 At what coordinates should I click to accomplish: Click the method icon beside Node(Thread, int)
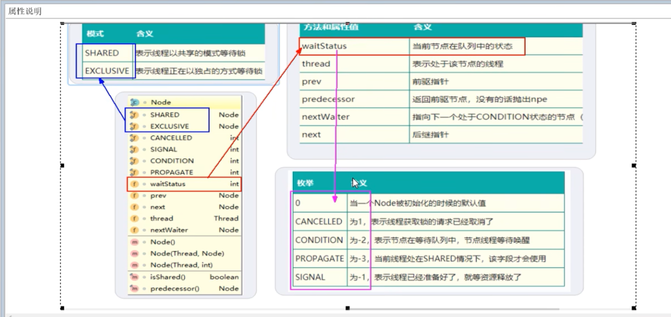(134, 265)
